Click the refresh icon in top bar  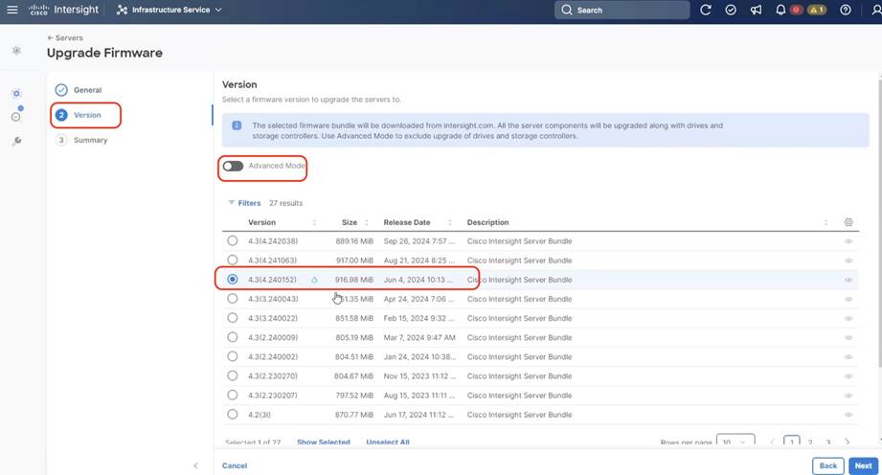[x=706, y=11]
